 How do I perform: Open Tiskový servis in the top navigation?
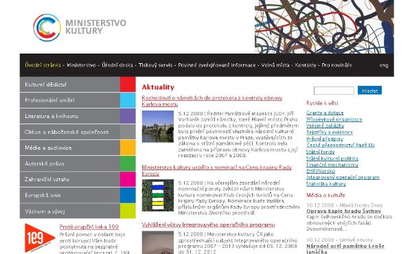tap(156, 65)
